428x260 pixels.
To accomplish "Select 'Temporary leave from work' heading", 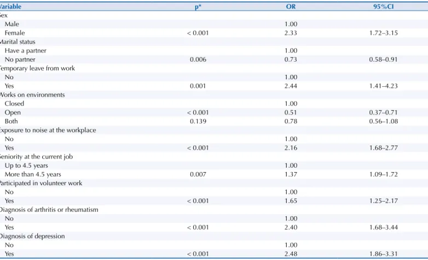I will [x=37, y=68].
